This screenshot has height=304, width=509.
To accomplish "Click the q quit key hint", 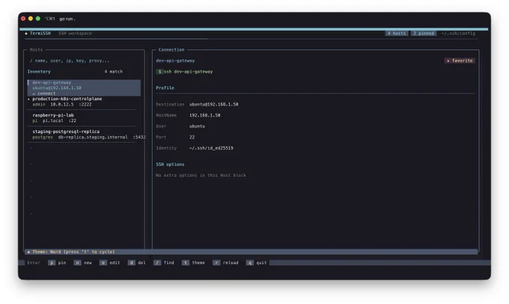I will coord(256,263).
